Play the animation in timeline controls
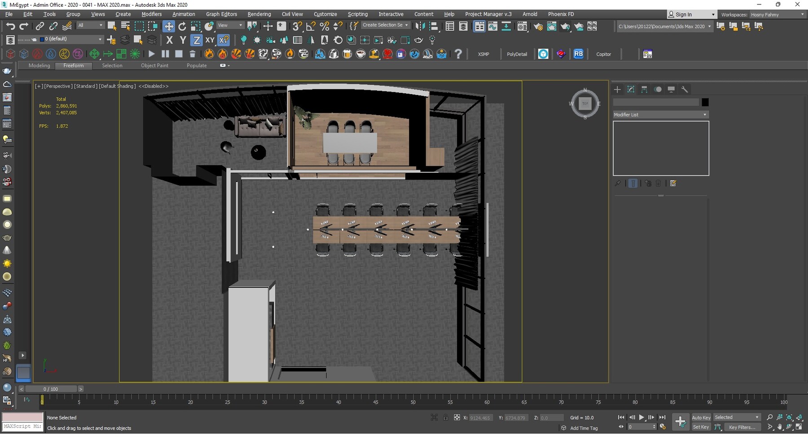The width and height of the screenshot is (808, 437). (x=641, y=417)
